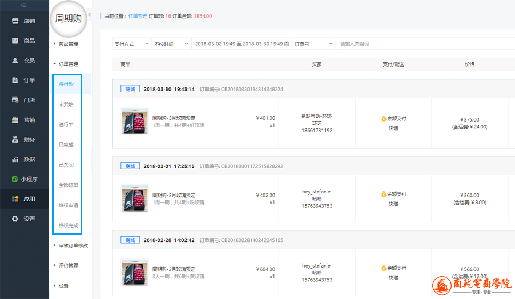Open the 订单号 search type dropdown
The height and width of the screenshot is (299, 515).
coord(313,44)
